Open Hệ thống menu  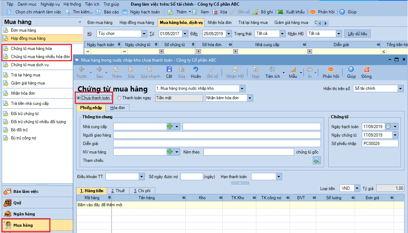(72, 4)
